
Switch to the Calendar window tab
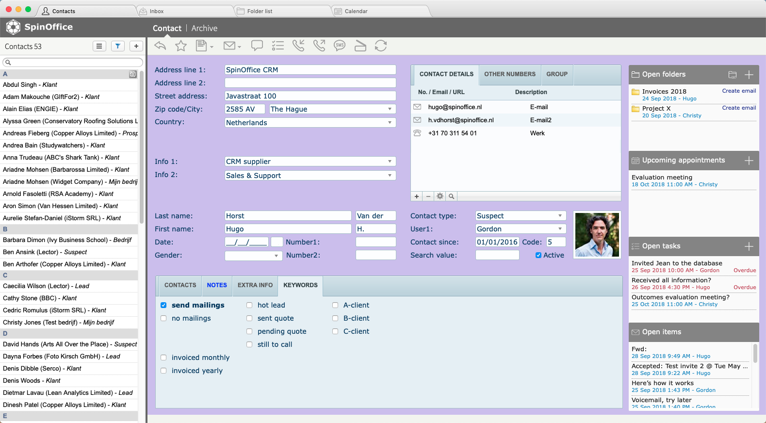381,11
